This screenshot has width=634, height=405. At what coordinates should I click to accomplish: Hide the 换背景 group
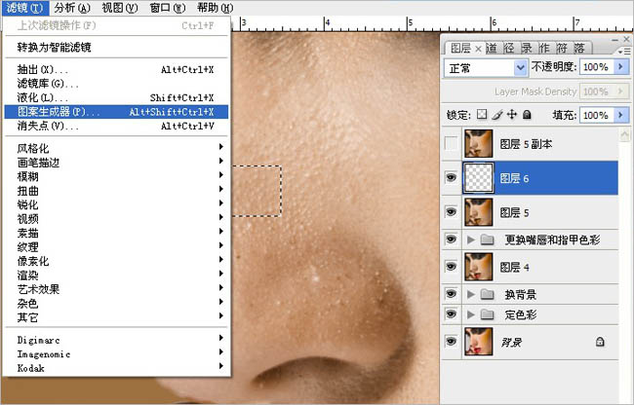click(x=452, y=294)
